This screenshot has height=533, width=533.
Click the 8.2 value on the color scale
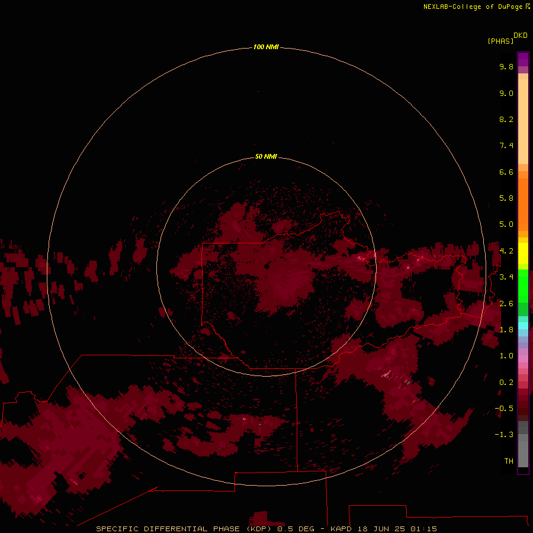506,119
